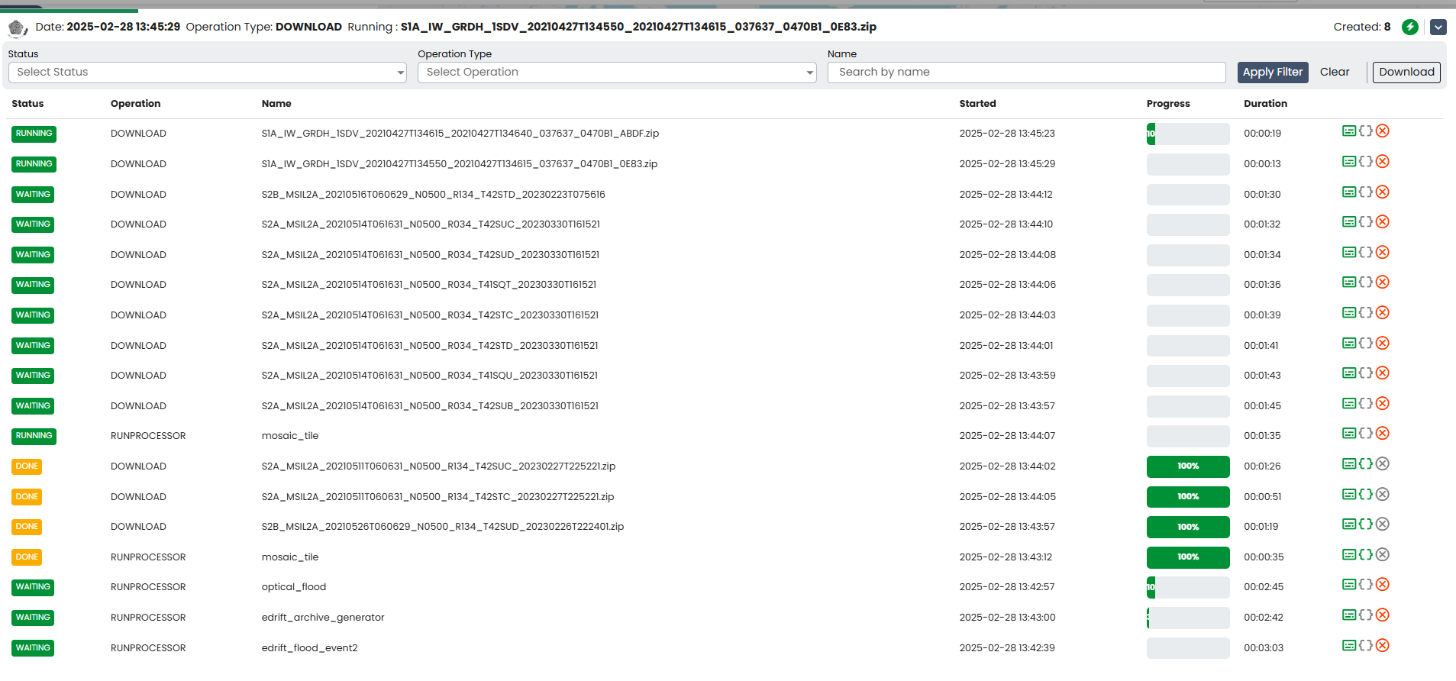Cancel waiting S2B T42STD_20230223T075616 download
Image resolution: width=1456 pixels, height=681 pixels.
click(1383, 192)
